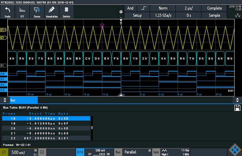Click the up-down arrows left of the Bus tab
The width and height of the screenshot is (242, 156).
(x=5, y=100)
